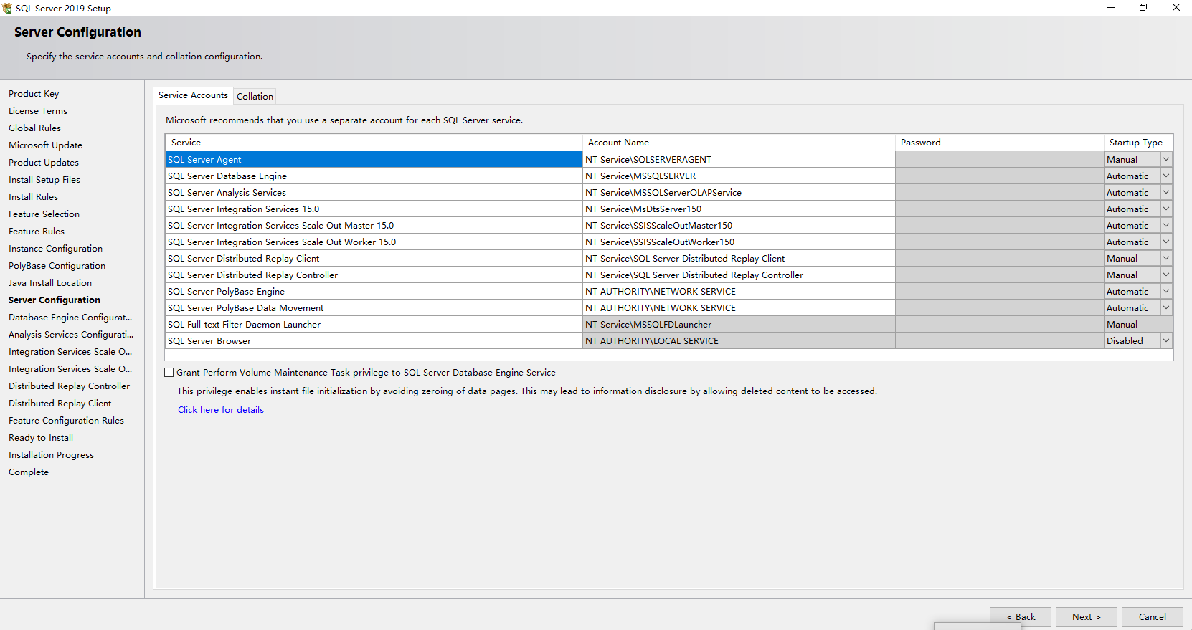The width and height of the screenshot is (1192, 630).
Task: Click Product Key in the setup steps list
Action: [34, 94]
